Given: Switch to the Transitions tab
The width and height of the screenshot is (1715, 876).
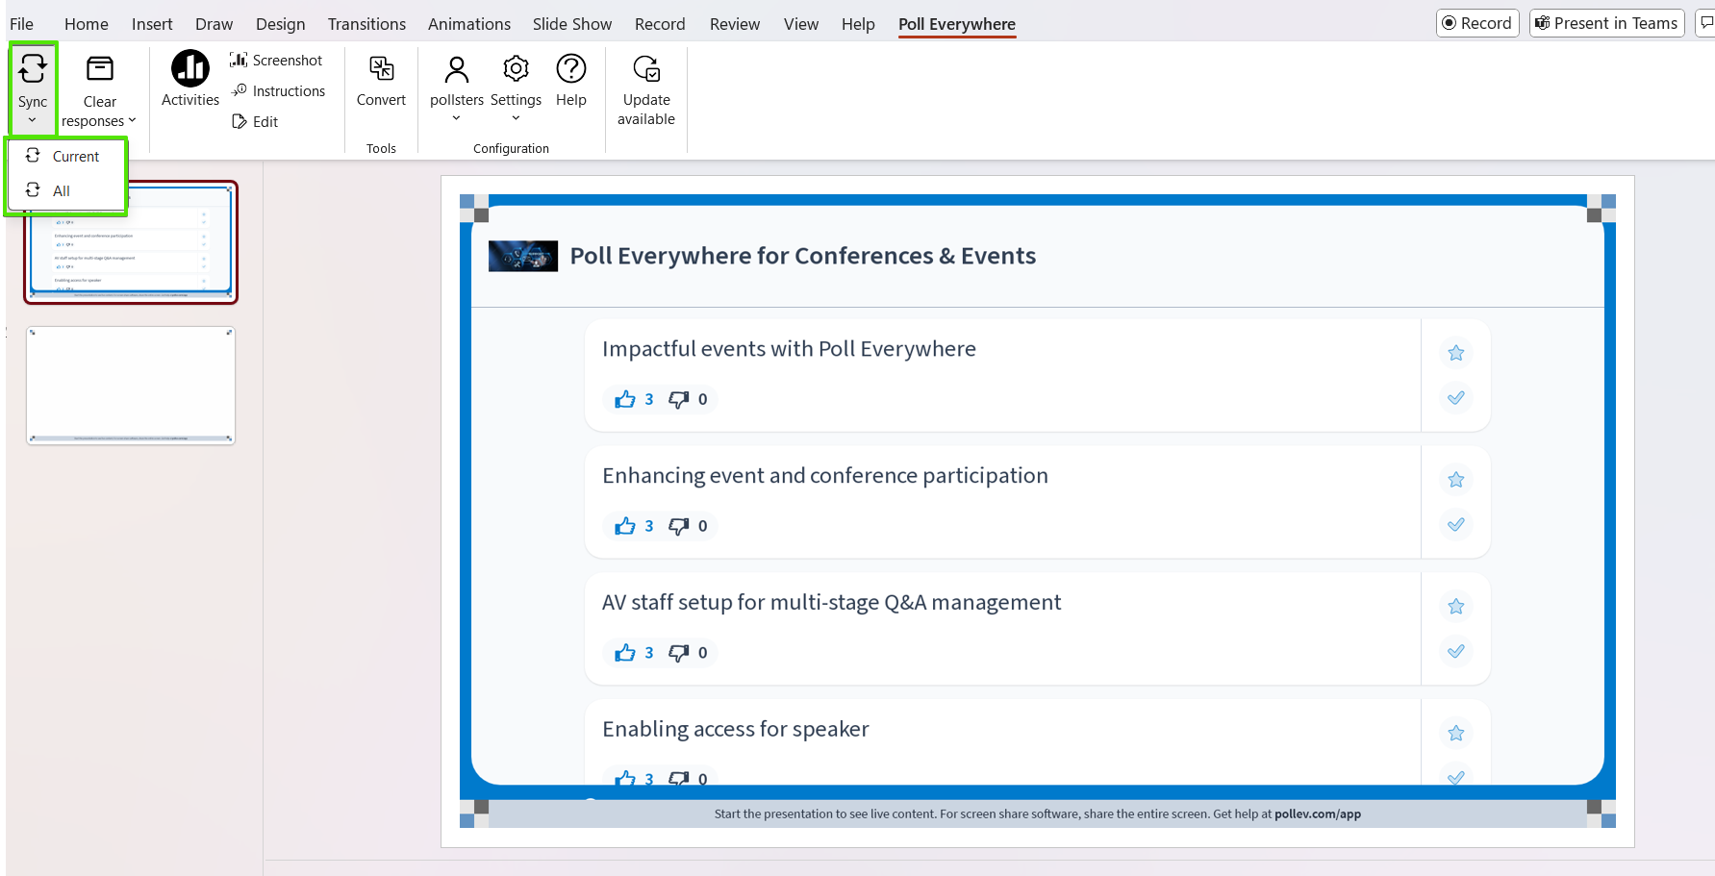Looking at the screenshot, I should point(366,24).
